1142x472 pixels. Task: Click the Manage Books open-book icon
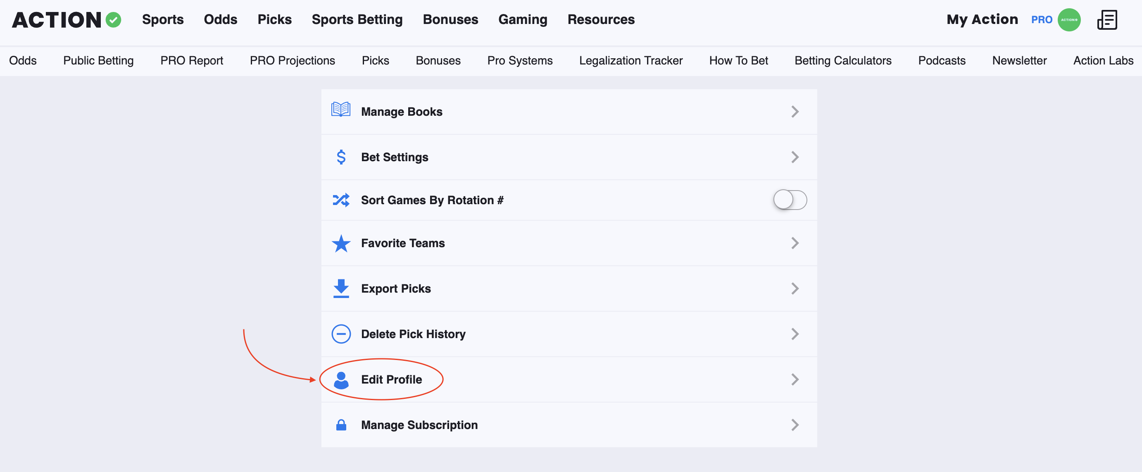[341, 110]
